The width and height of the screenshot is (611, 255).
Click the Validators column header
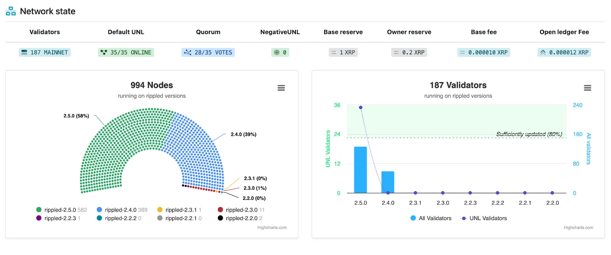pos(45,32)
